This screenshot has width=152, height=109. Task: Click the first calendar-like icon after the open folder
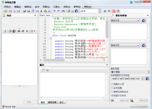coord(11,11)
